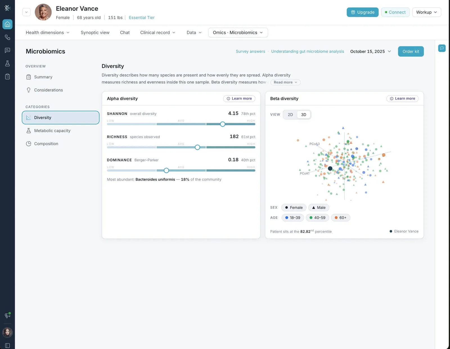
Task: Open the Data menu
Action: coord(194,33)
